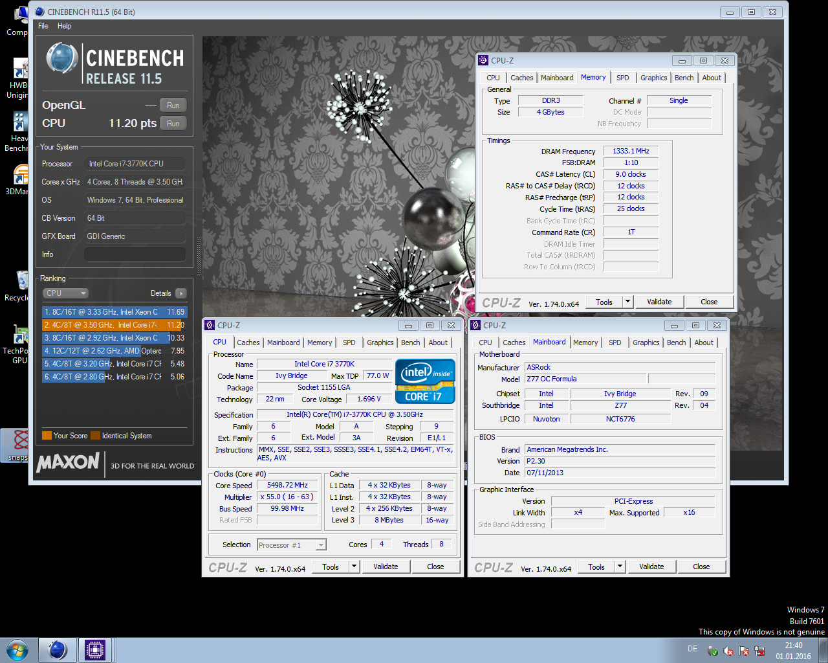
Task: Open the Help menu in Cinebench
Action: coord(64,26)
